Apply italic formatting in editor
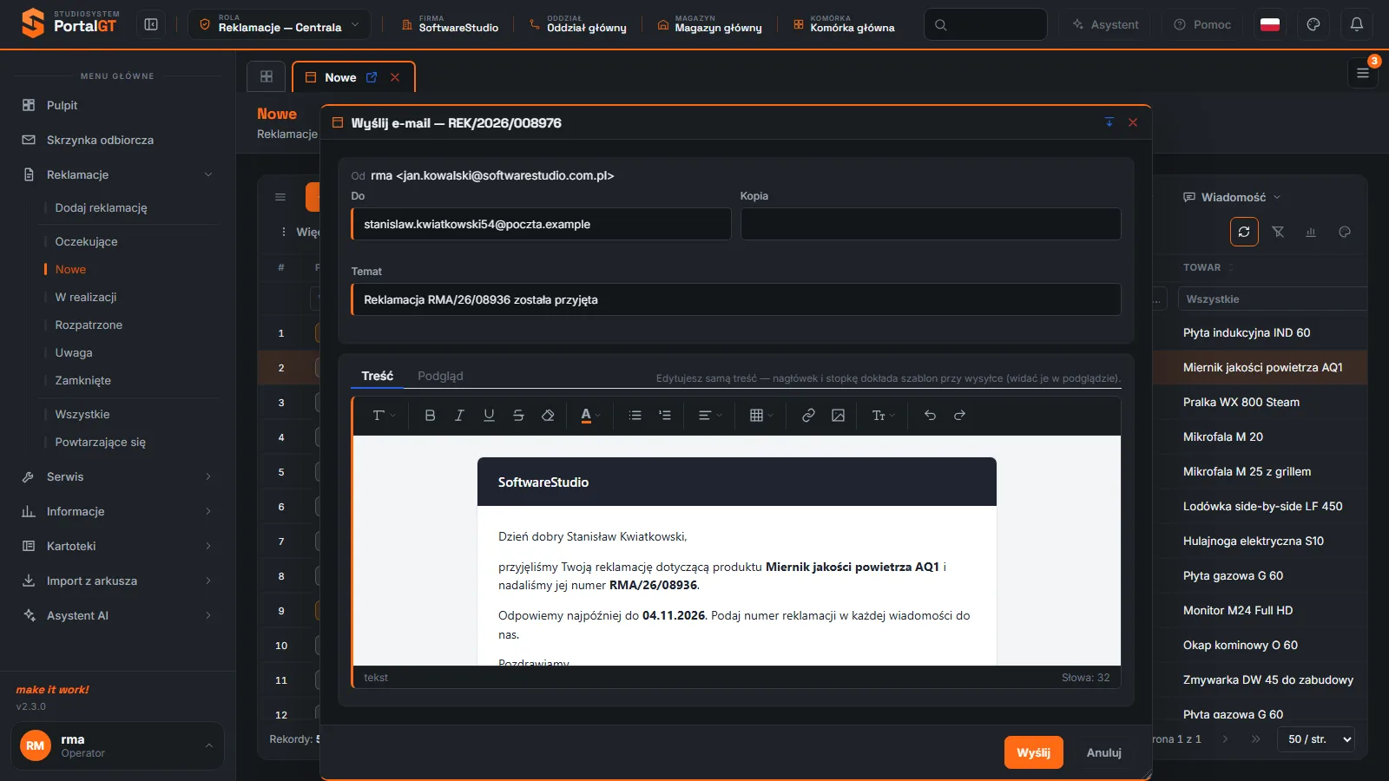The image size is (1389, 781). (459, 416)
